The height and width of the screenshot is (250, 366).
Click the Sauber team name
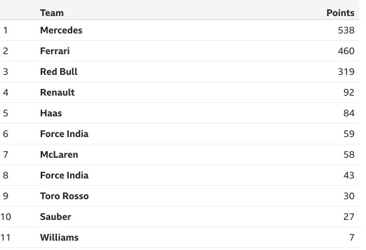56,217
